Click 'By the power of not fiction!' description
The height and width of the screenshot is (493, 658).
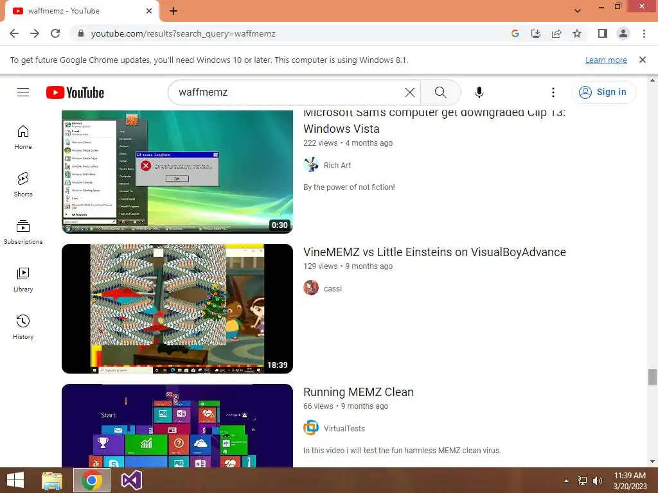[349, 187]
